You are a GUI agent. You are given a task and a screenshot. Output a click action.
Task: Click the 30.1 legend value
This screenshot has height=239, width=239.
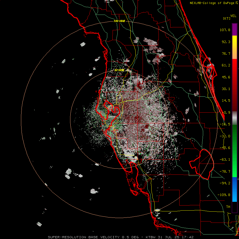click(x=226, y=89)
